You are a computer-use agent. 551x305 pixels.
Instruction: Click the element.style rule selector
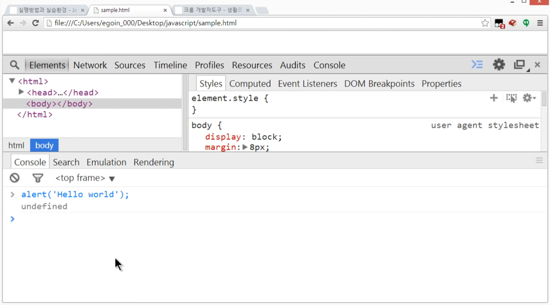(225, 98)
